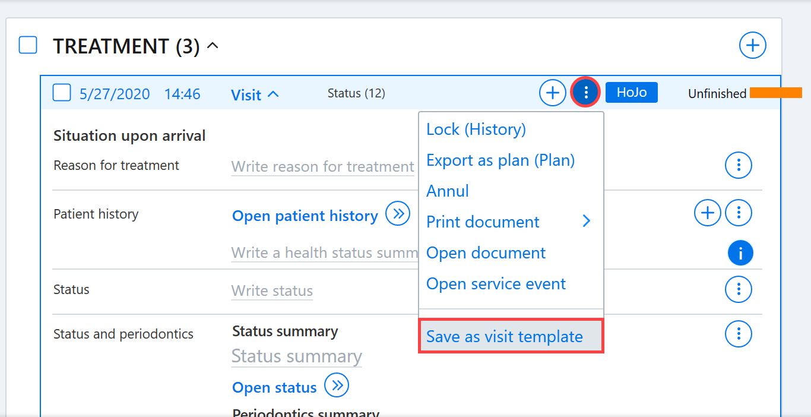Click the blue info icon
Viewport: 811px width, 417px height.
tap(740, 254)
